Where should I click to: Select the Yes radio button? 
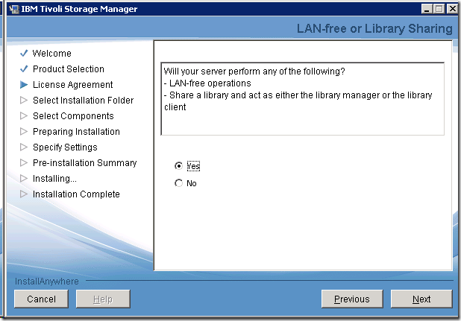(x=178, y=167)
